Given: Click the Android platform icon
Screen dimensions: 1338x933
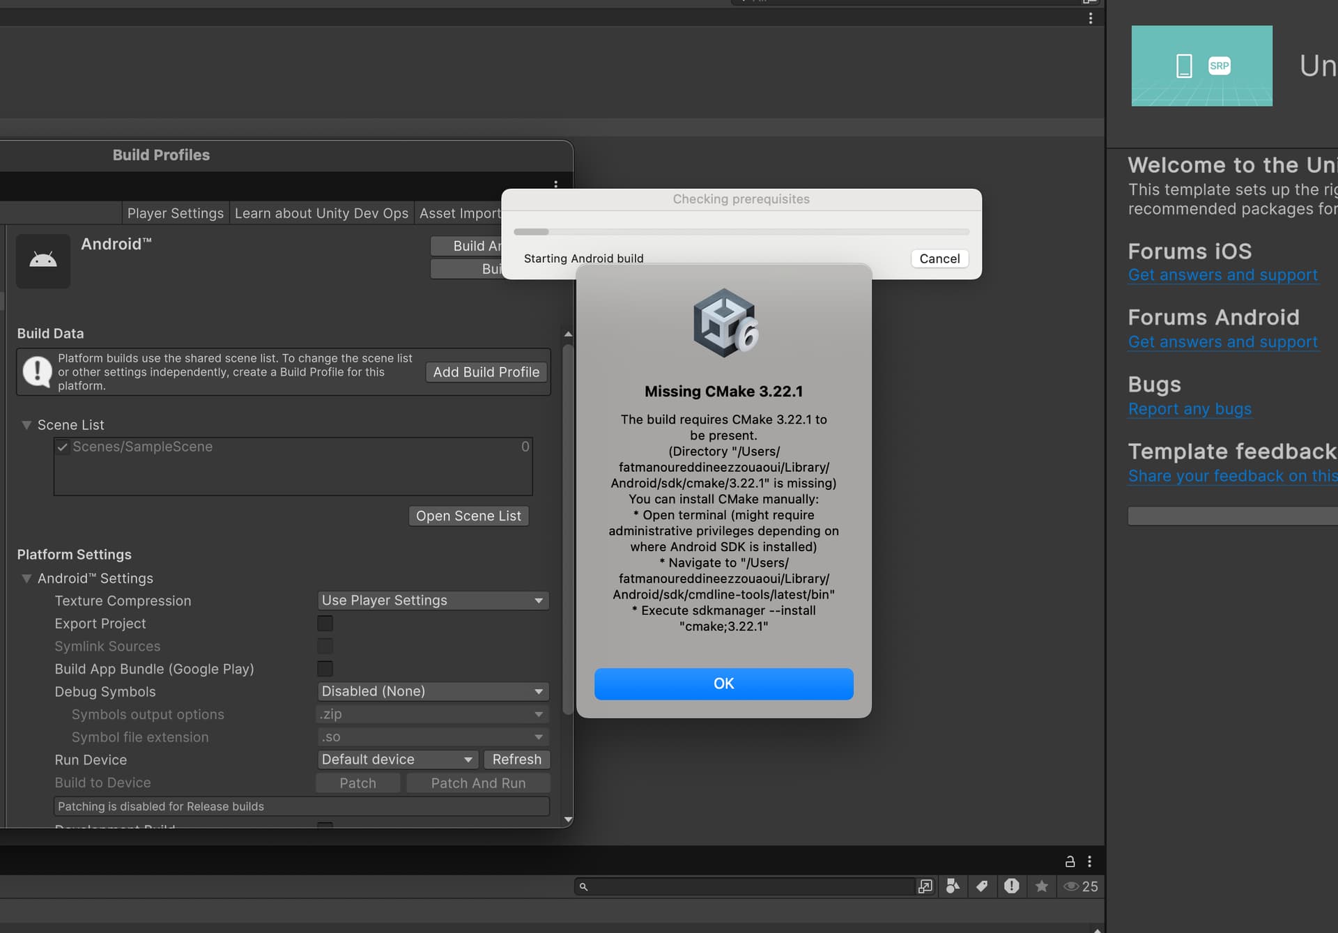Looking at the screenshot, I should tap(43, 261).
